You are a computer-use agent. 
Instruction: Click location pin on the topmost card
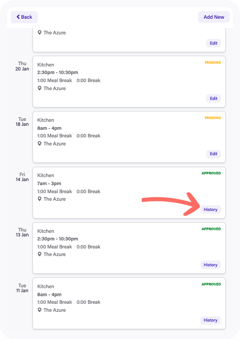(x=40, y=33)
